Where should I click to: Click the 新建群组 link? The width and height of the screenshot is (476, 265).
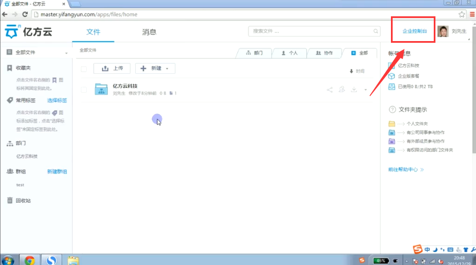tap(57, 172)
